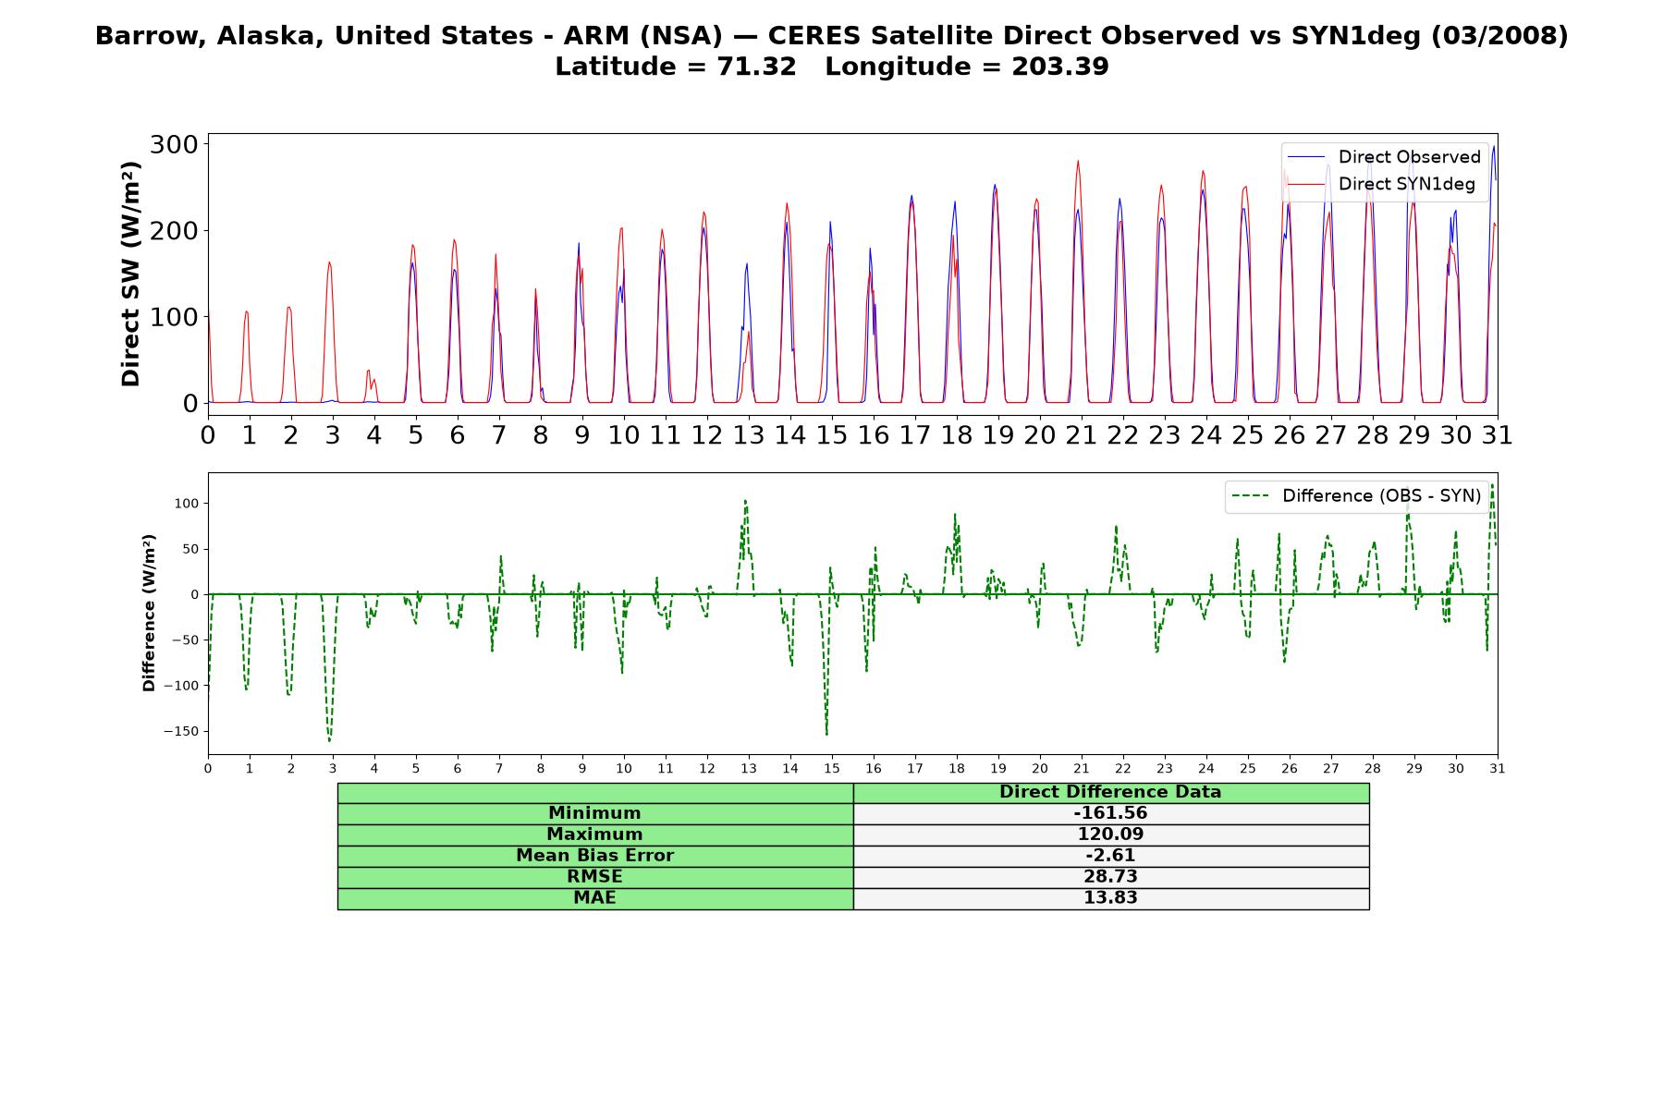Select the Maximum value 120.09 cell
Image resolution: width=1664 pixels, height=1109 pixels.
(x=1111, y=835)
